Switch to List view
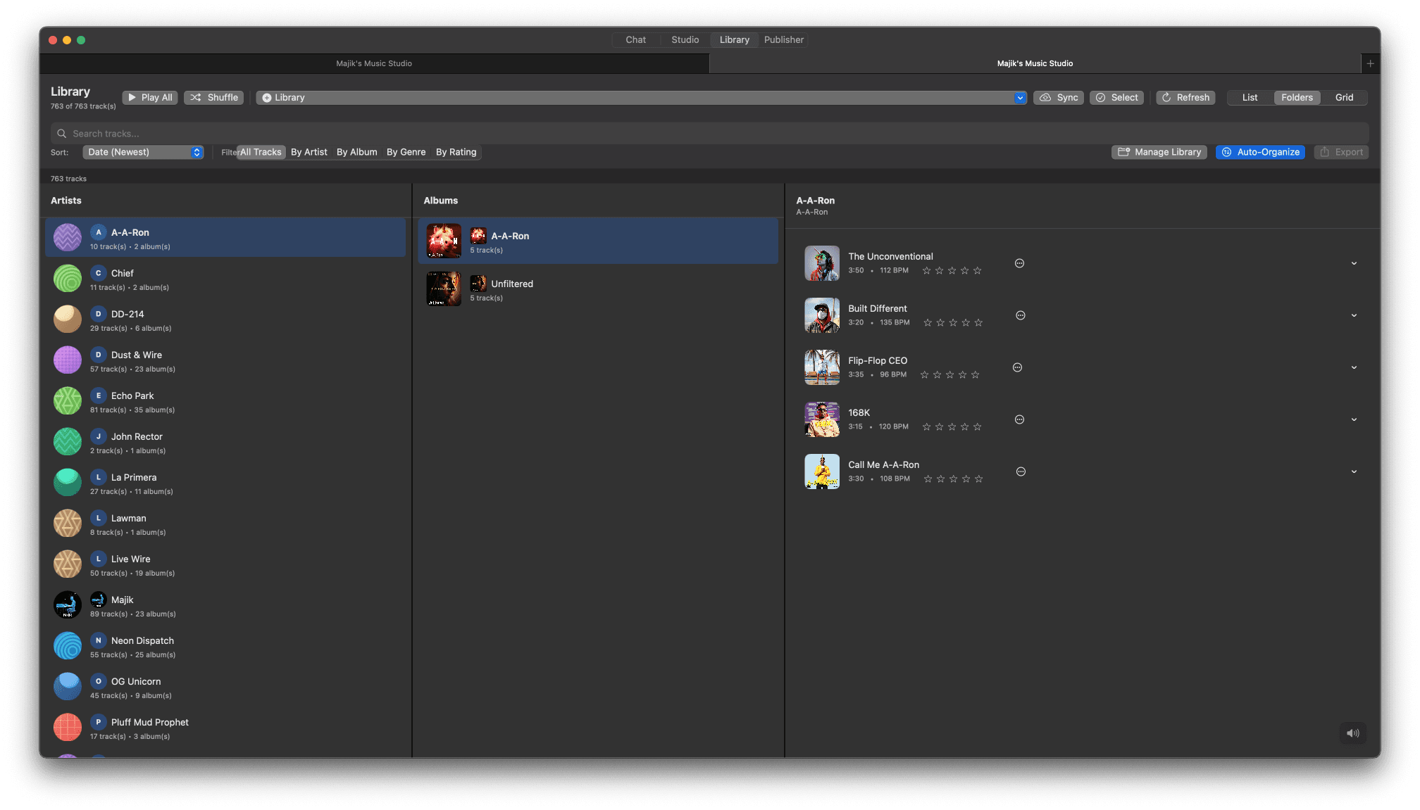The image size is (1420, 810). pos(1250,98)
